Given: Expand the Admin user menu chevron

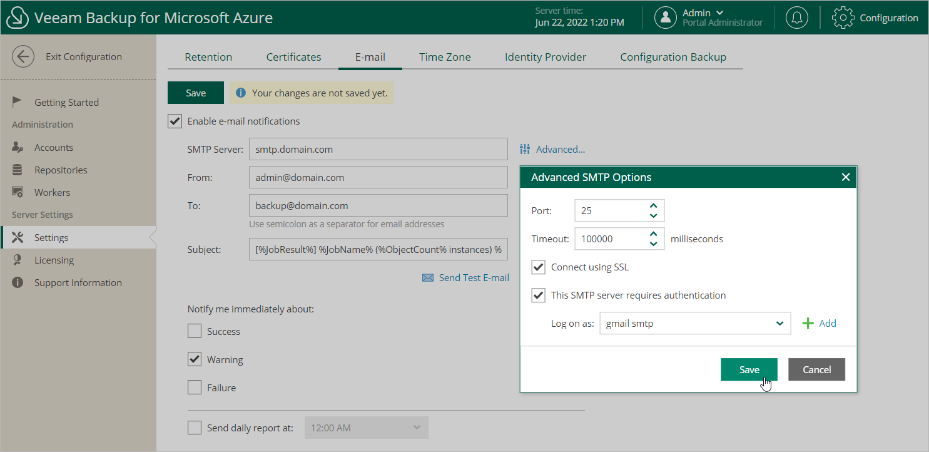Looking at the screenshot, I should coord(719,13).
